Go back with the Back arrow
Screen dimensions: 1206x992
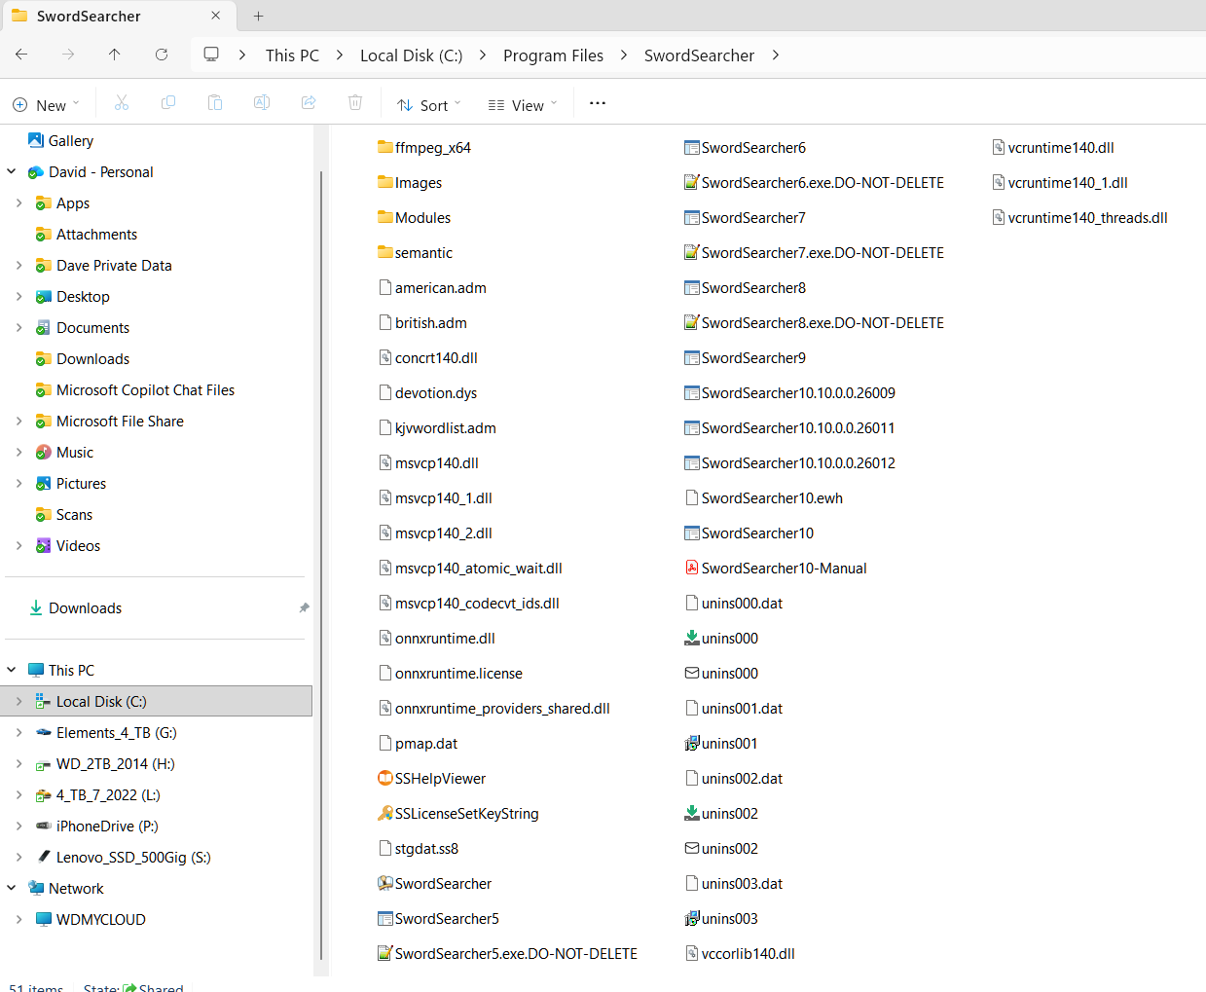coord(21,55)
